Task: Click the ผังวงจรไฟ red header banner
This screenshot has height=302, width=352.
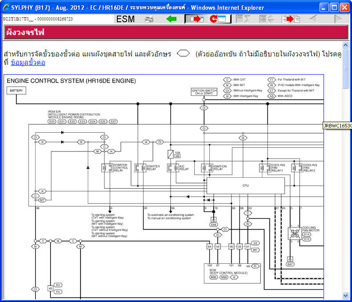Action: [x=176, y=32]
